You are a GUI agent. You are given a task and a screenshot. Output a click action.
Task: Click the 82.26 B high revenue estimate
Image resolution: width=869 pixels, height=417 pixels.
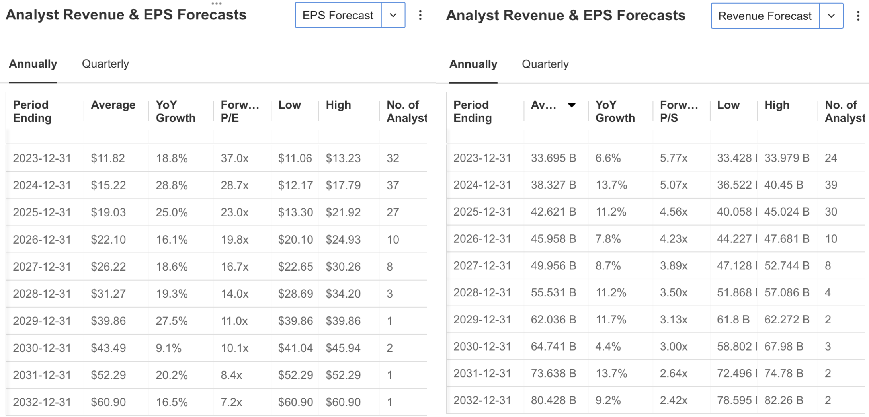point(784,400)
